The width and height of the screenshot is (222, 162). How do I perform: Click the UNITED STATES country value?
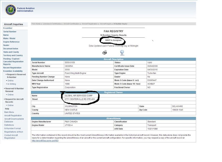pos(72,114)
